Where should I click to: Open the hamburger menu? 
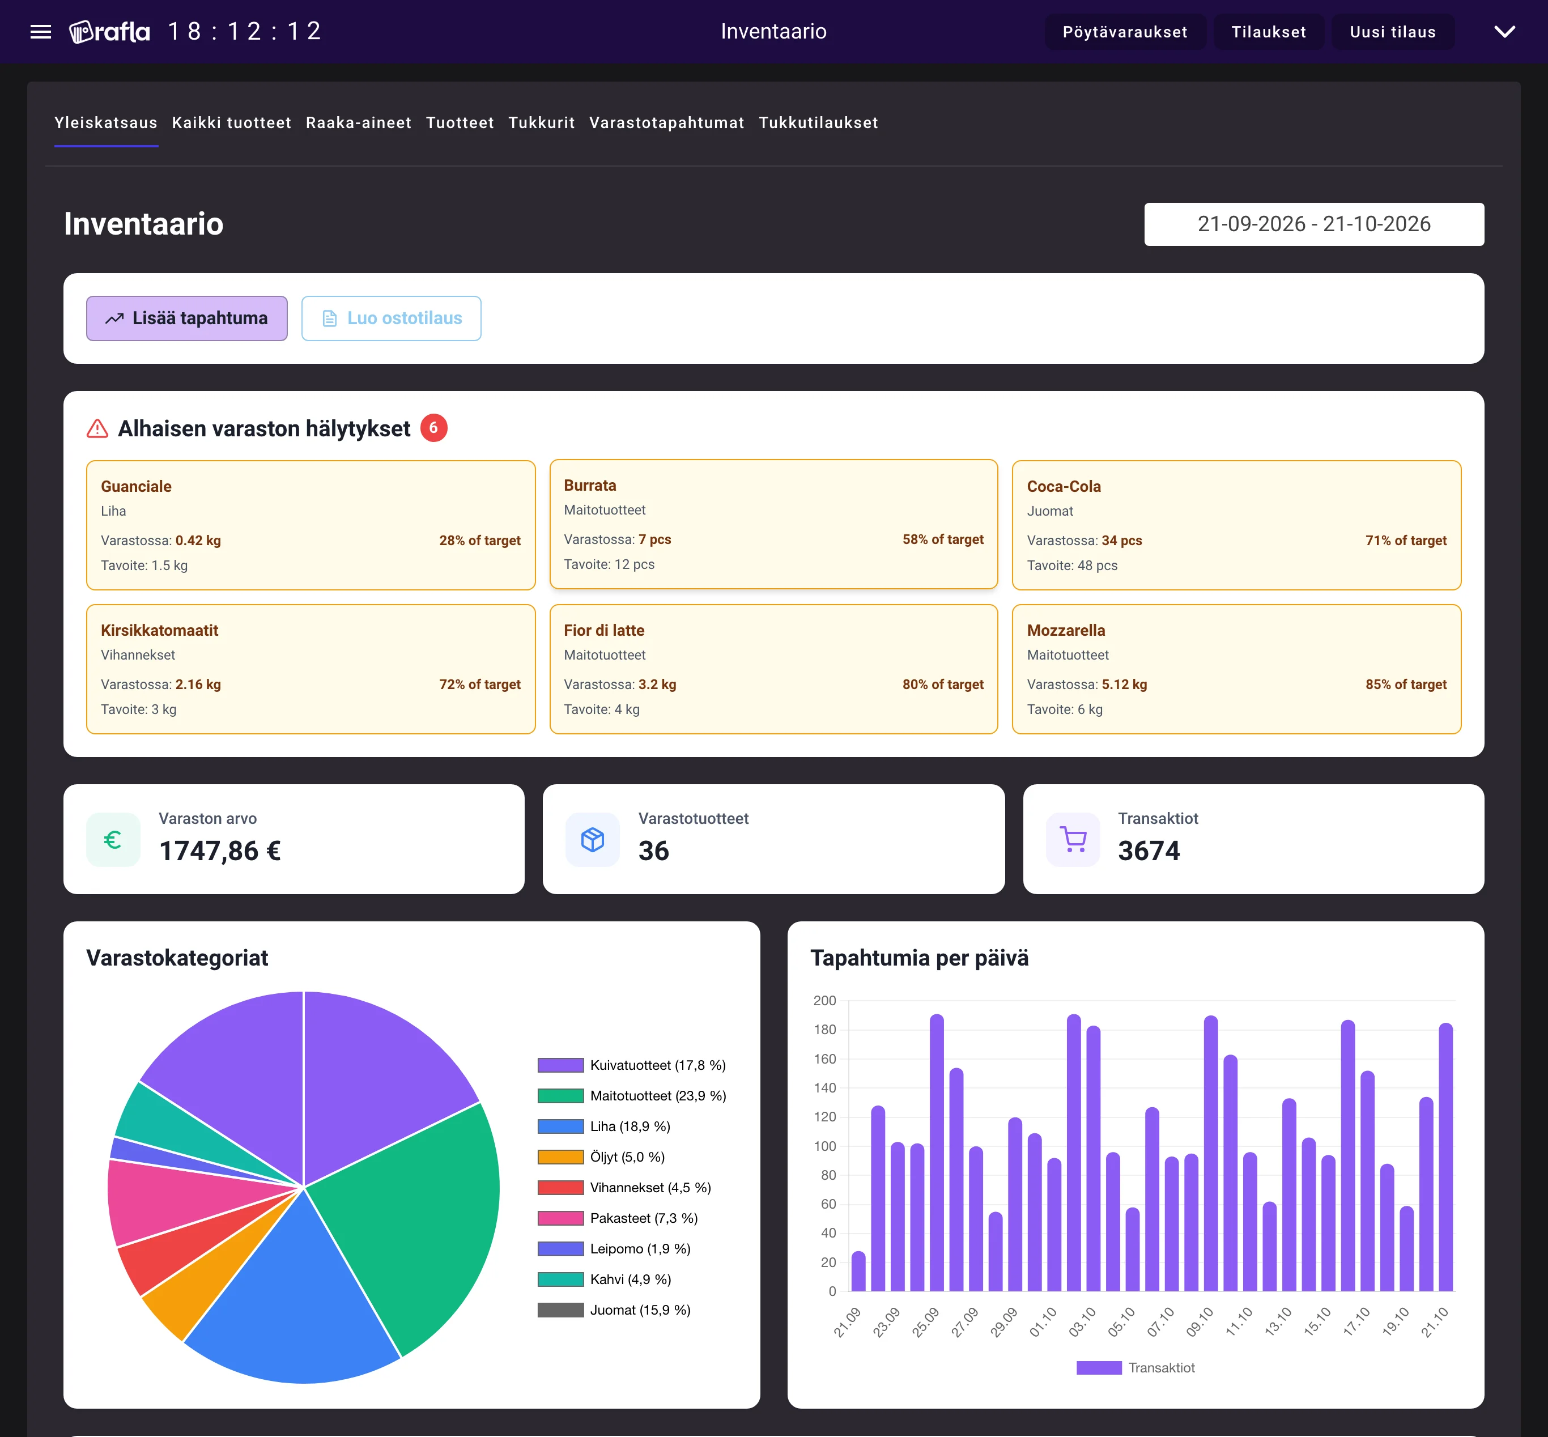pyautogui.click(x=40, y=32)
